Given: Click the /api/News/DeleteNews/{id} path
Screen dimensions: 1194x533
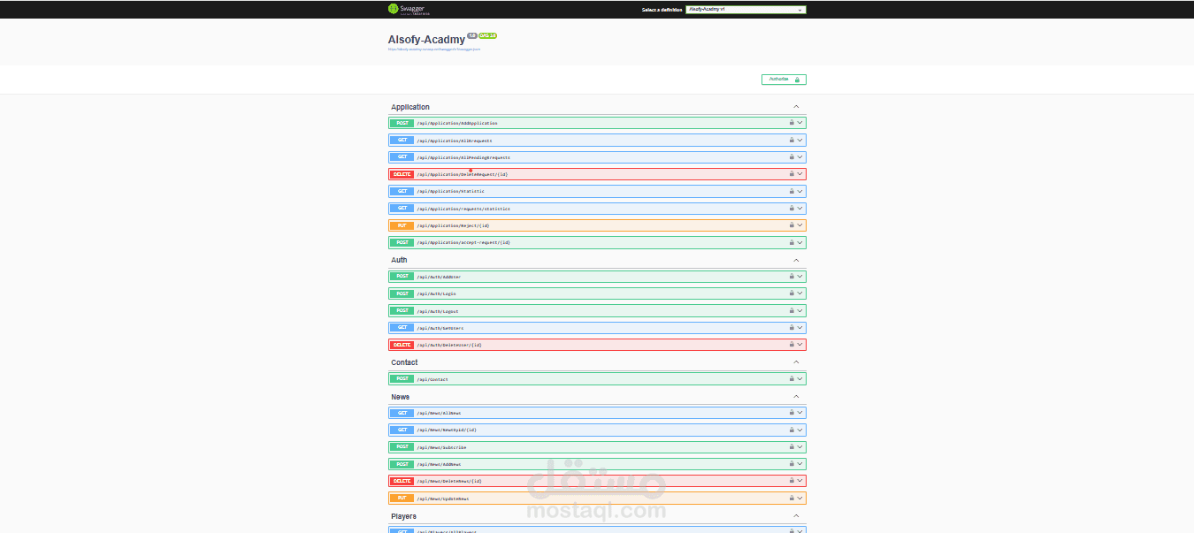Looking at the screenshot, I should point(449,482).
